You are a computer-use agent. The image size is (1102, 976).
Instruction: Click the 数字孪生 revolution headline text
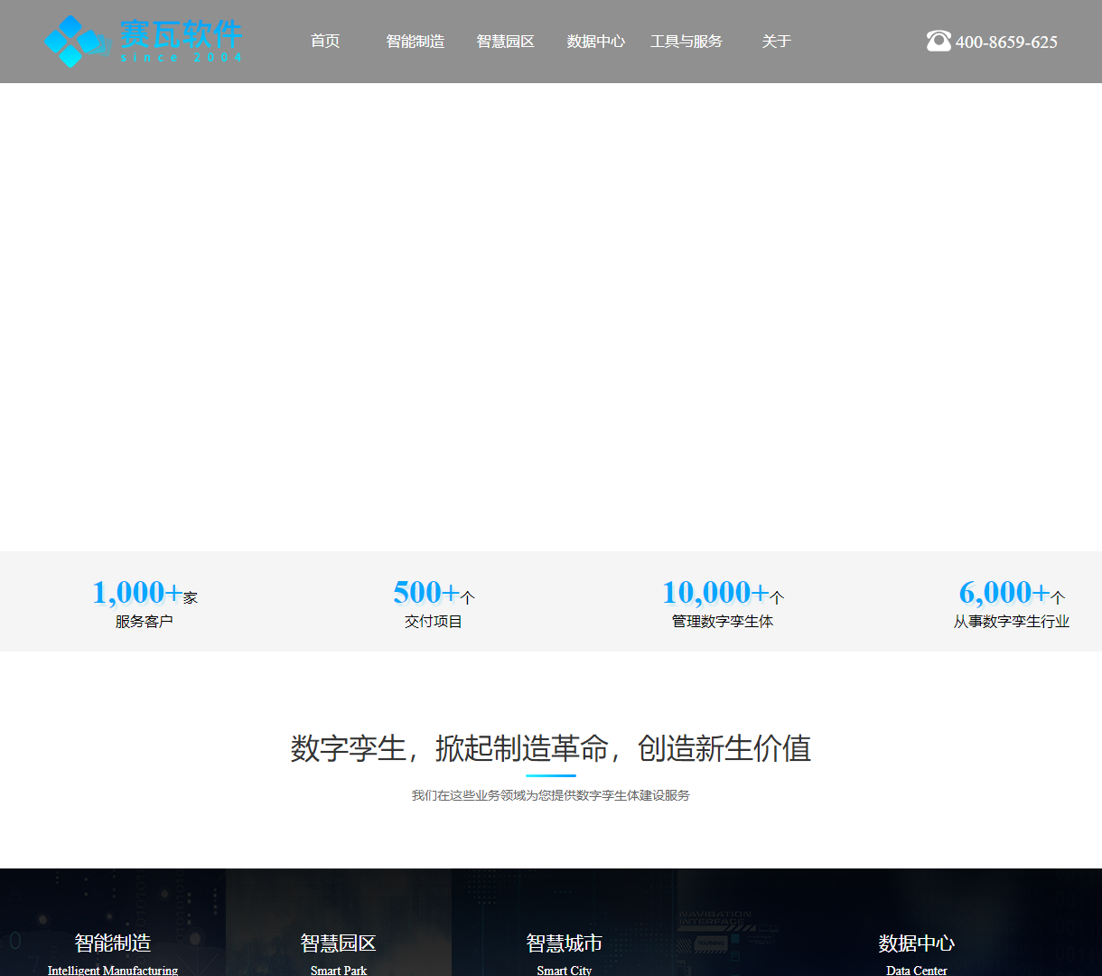click(550, 749)
